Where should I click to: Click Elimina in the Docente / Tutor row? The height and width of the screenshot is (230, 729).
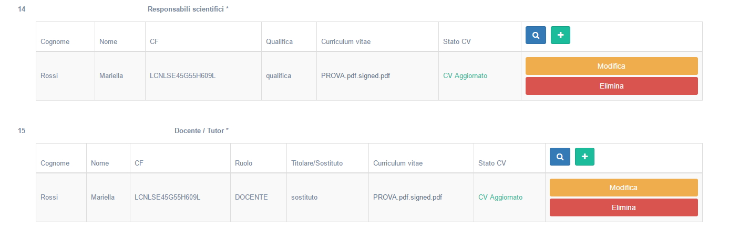pos(623,207)
